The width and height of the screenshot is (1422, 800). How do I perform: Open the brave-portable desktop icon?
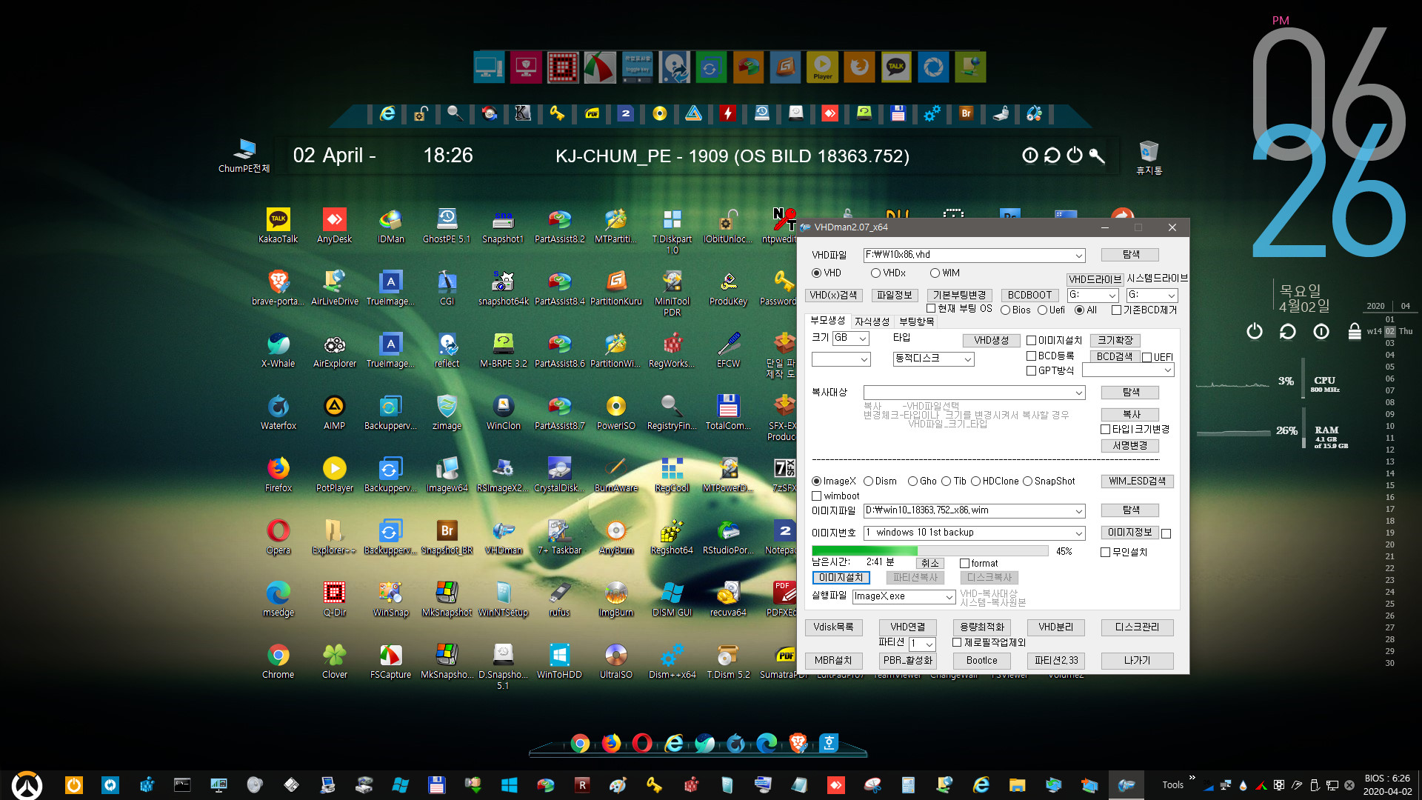pyautogui.click(x=278, y=287)
